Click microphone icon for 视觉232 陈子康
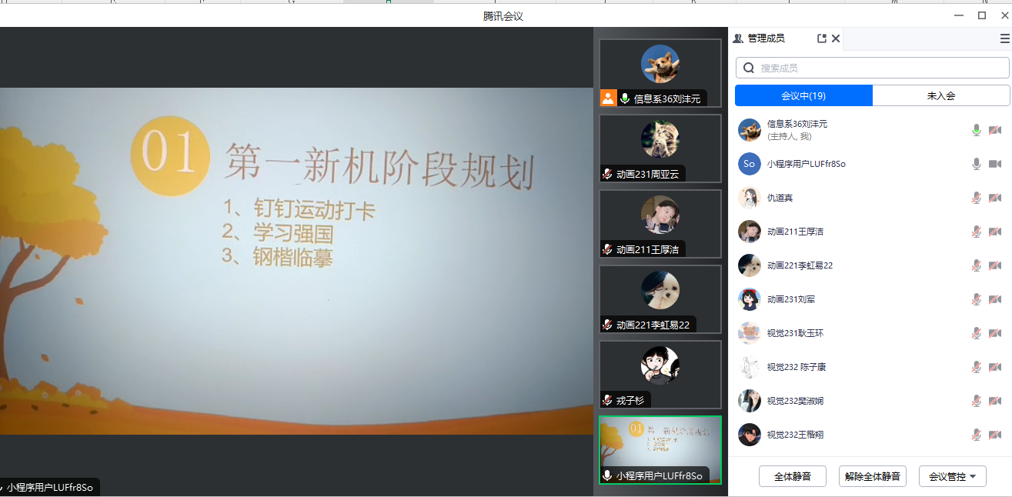Viewport: 1012px width, 497px height. (x=977, y=367)
